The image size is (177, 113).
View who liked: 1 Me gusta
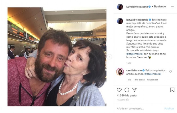click(x=139, y=80)
